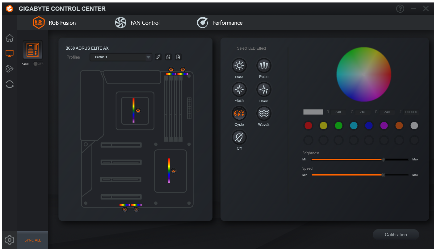437x252 pixels.
Task: Edit profile name with pencil icon
Action: pyautogui.click(x=158, y=57)
